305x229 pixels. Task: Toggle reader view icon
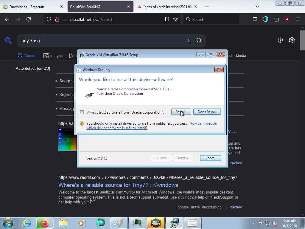click(167, 19)
